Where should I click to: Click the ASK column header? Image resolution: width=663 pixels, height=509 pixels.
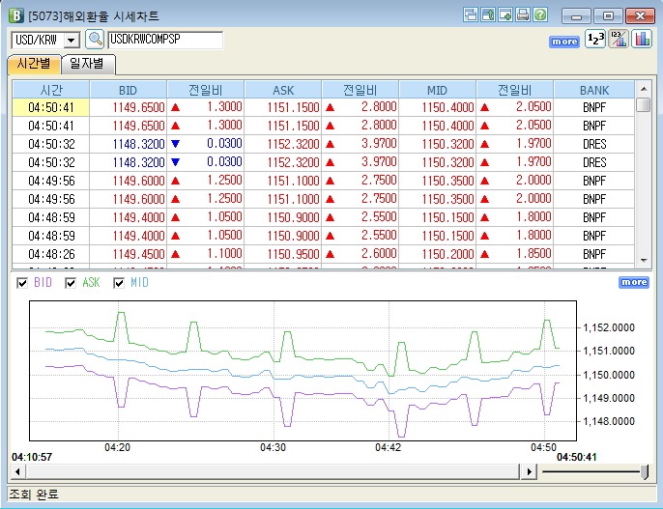(283, 90)
